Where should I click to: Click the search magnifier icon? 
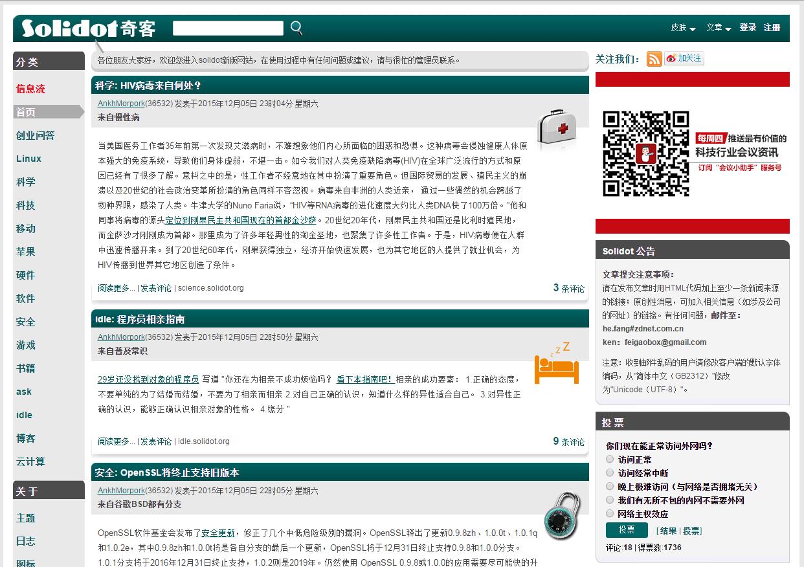point(296,28)
